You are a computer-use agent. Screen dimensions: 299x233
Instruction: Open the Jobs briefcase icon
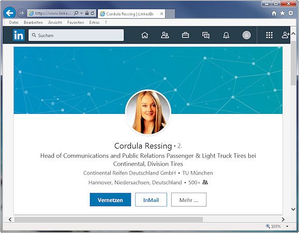tap(185, 35)
